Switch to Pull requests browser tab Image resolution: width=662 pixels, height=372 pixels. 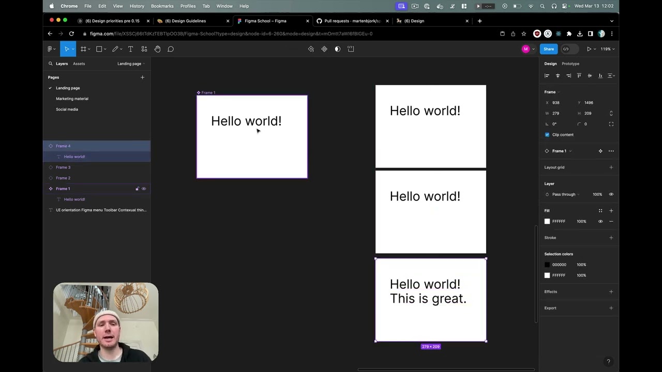coord(351,21)
